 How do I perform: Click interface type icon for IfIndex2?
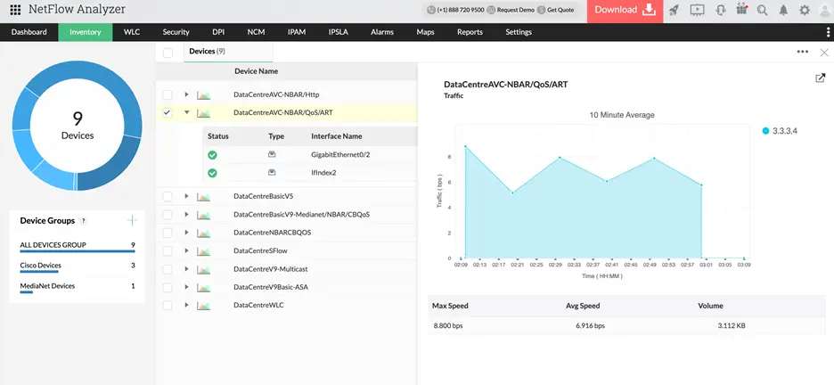pos(272,172)
